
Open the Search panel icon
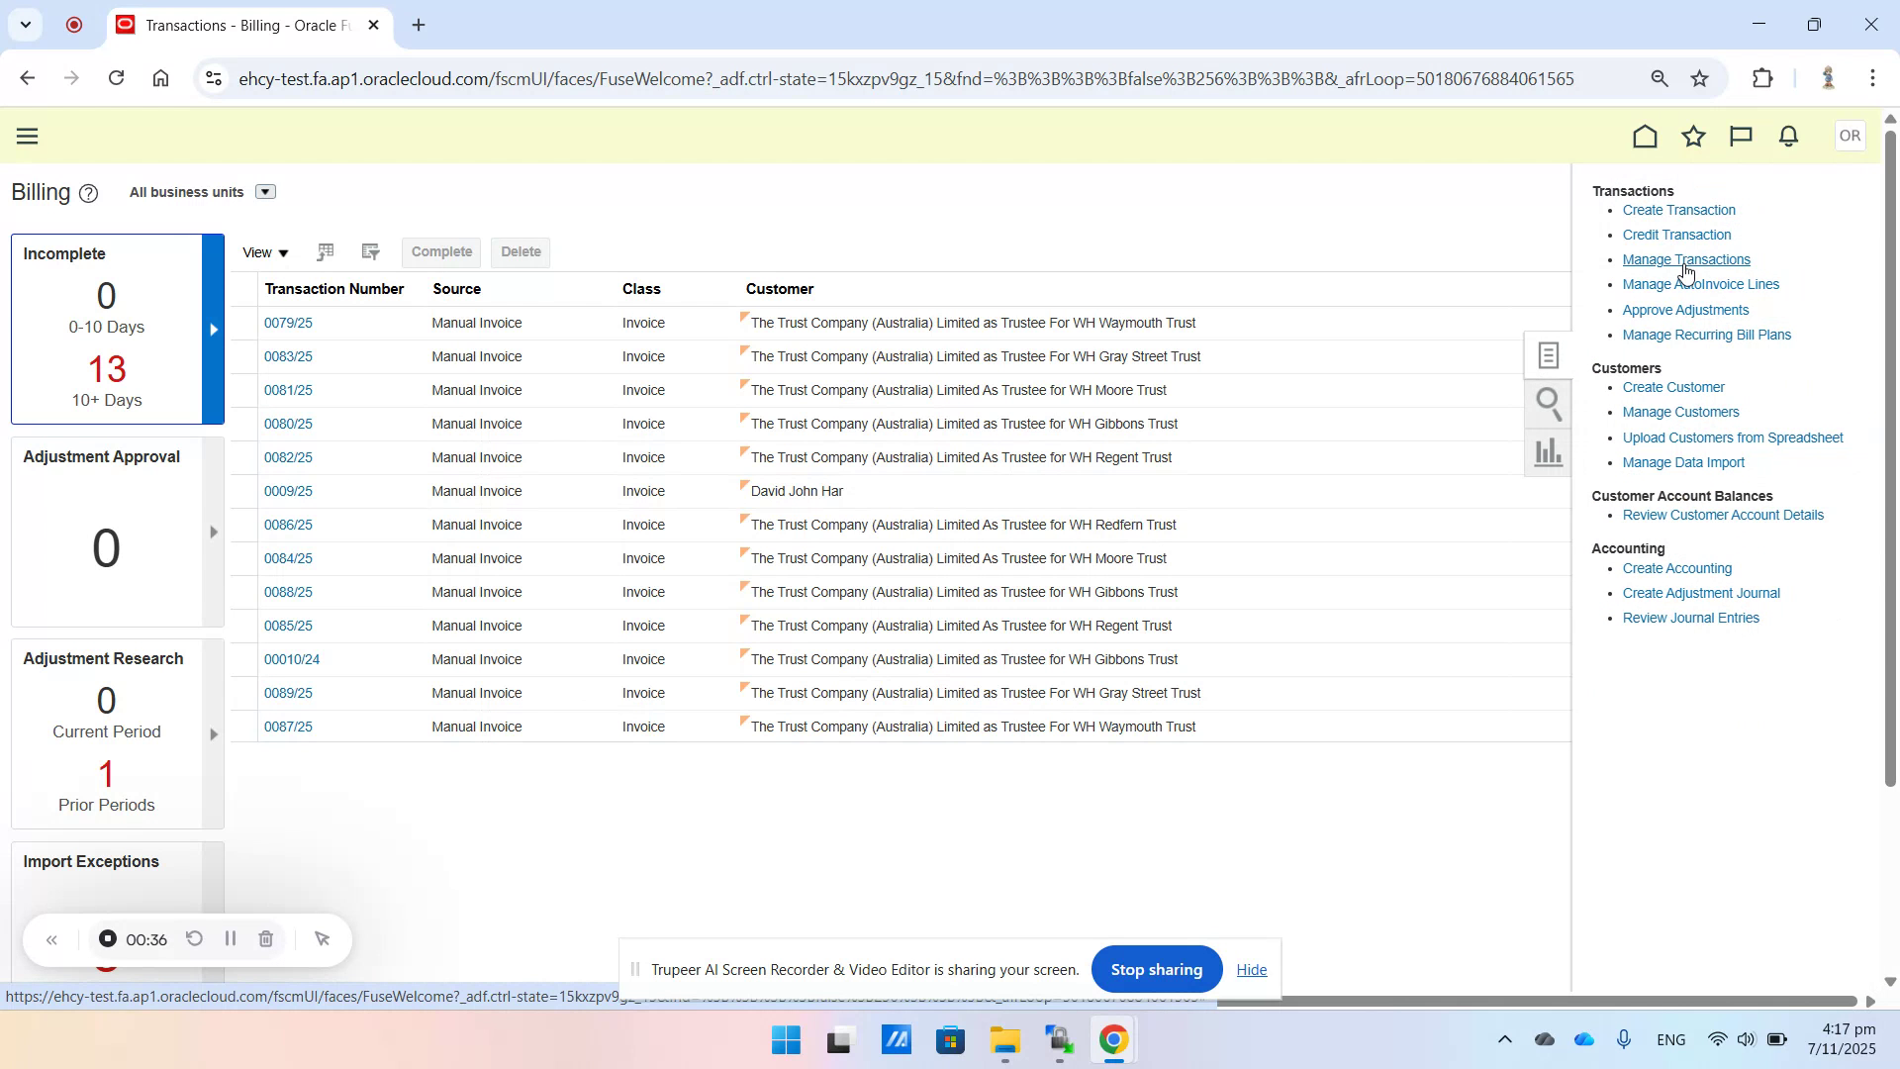1548,404
